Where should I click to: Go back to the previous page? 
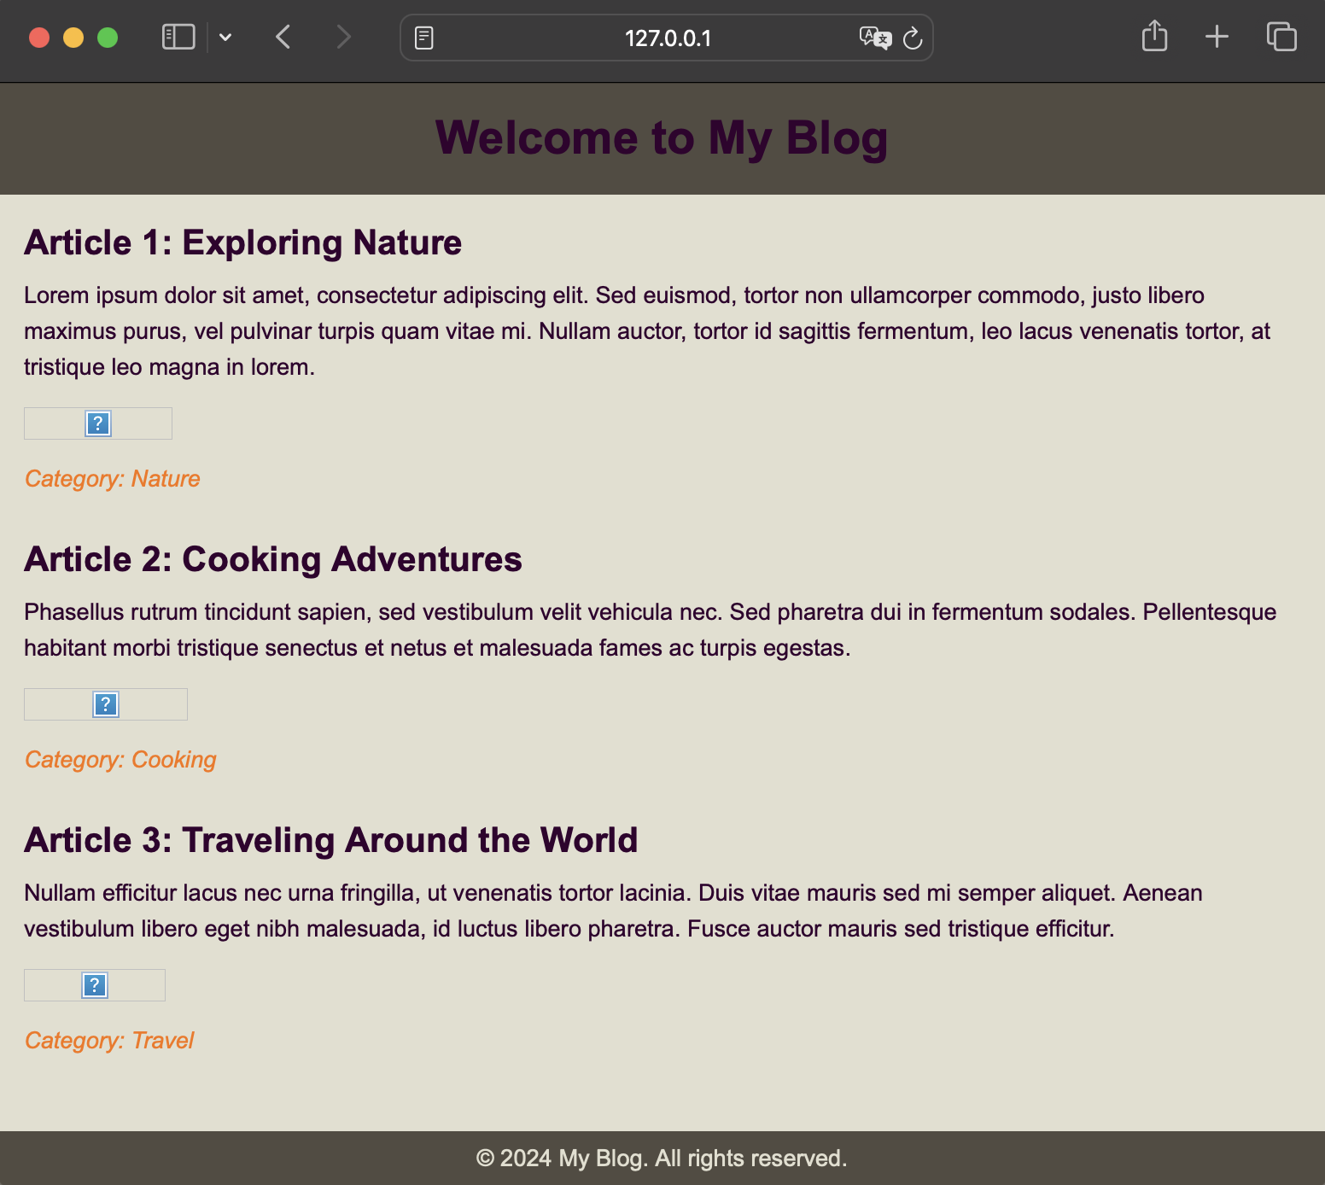coord(283,38)
